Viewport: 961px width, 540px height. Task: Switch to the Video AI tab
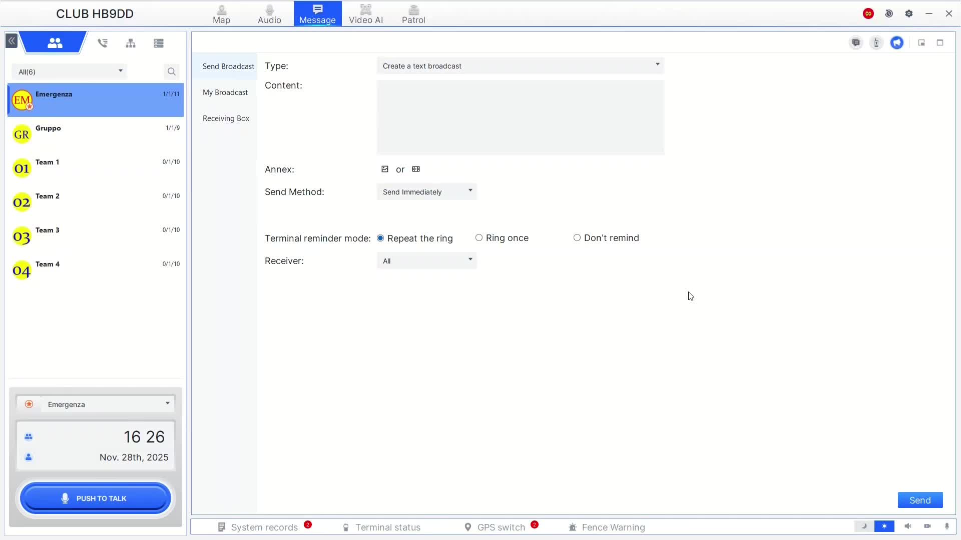tap(366, 14)
